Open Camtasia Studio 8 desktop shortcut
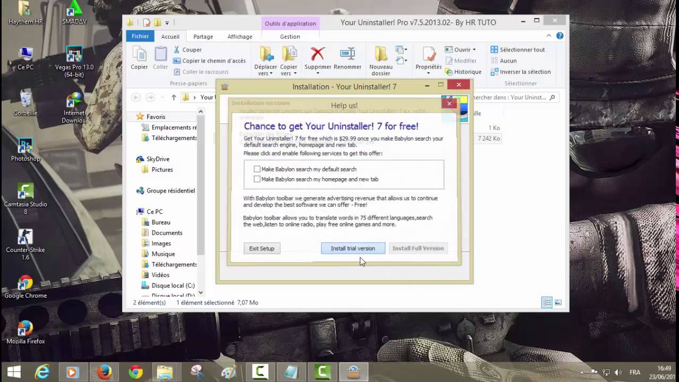Viewport: 679px width, 382px height. point(26,199)
